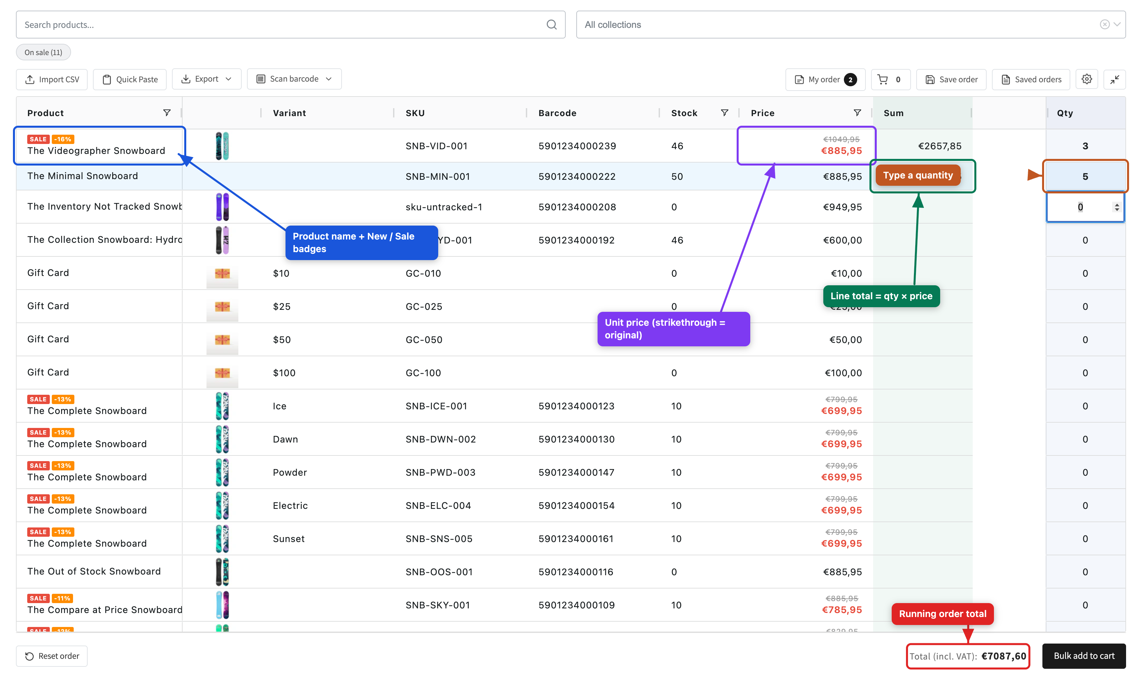Viewport: 1142px width, 690px height.
Task: Select quantity cell for SNB-SKY-001 row
Action: (1085, 605)
